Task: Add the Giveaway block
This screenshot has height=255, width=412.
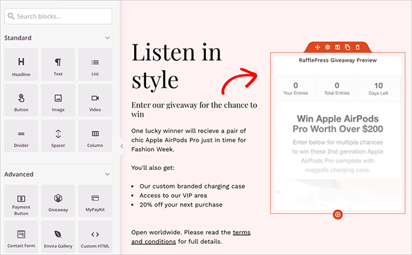Action: (58, 201)
